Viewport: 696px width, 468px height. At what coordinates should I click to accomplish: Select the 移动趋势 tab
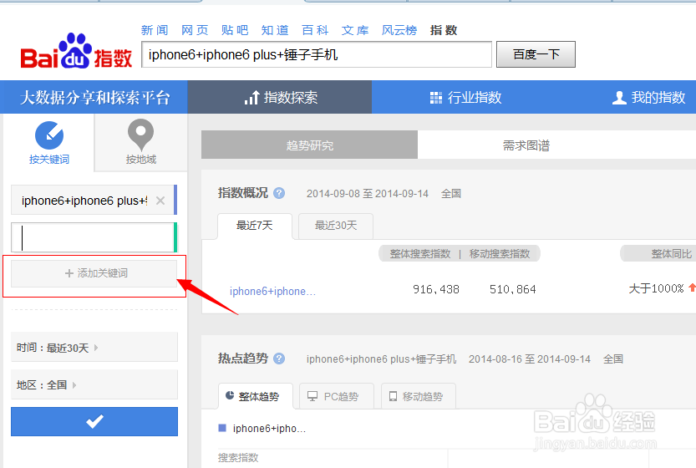click(418, 396)
